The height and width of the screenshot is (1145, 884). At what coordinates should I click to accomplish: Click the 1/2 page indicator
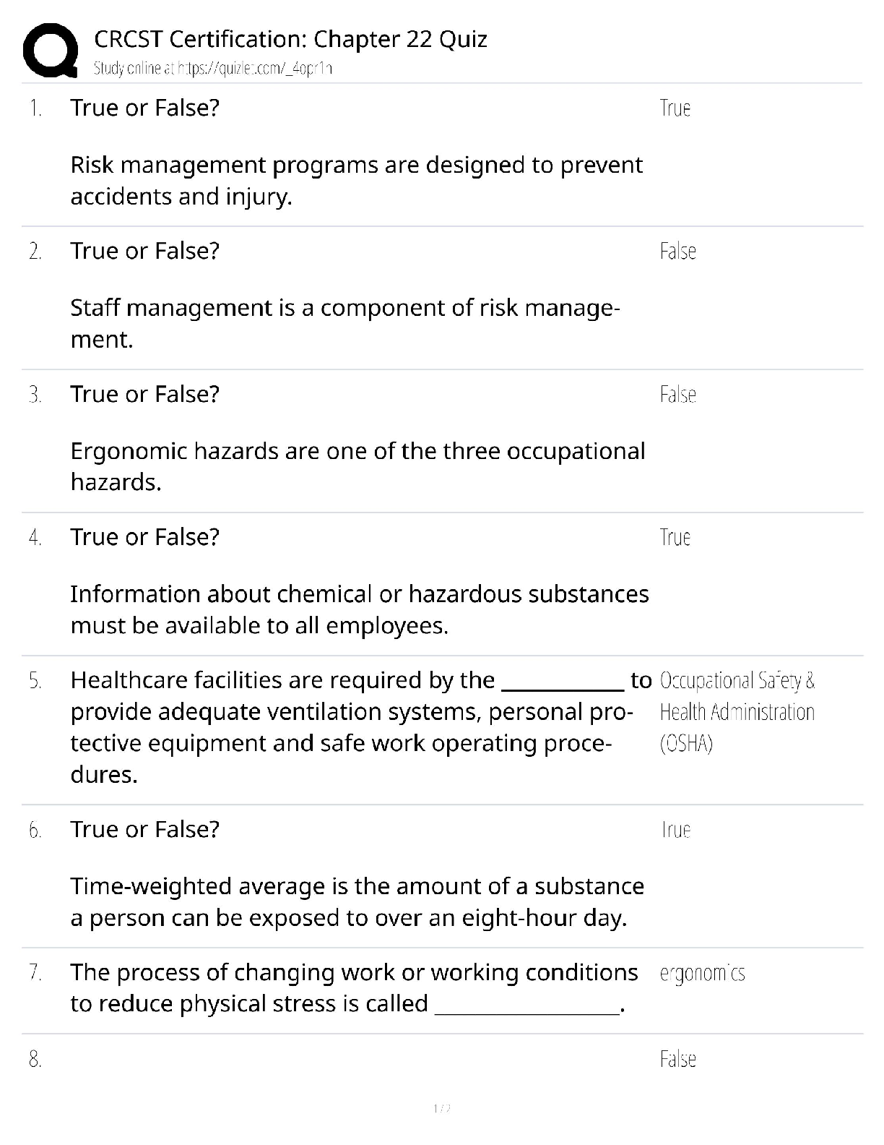pos(441,1108)
